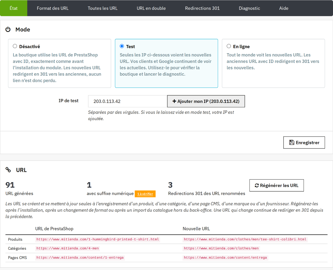Choose the En ligne radio button

coord(229,46)
